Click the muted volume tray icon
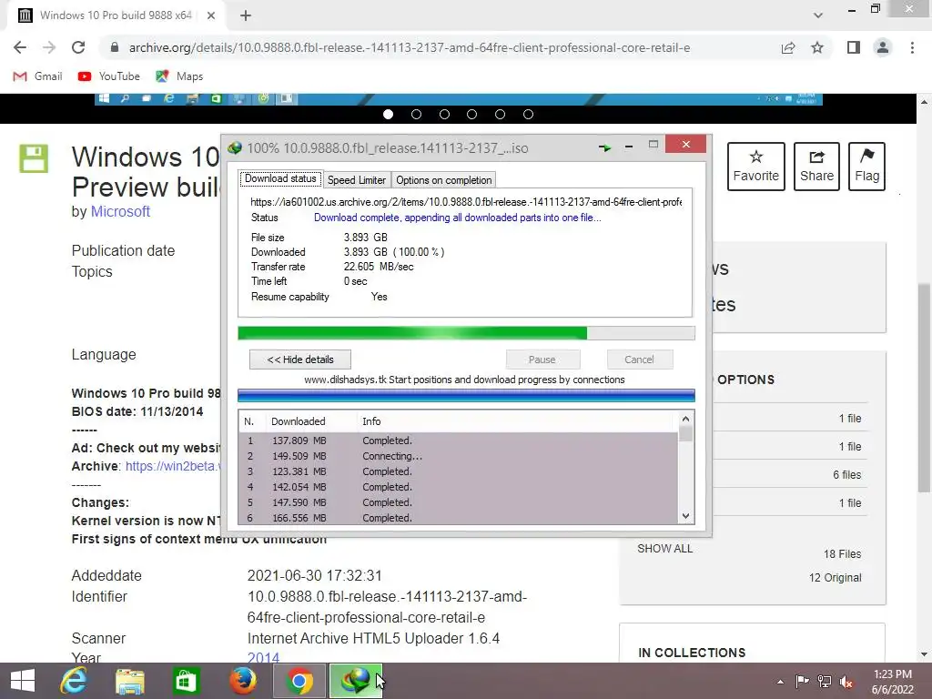The height and width of the screenshot is (699, 932). pos(846,682)
